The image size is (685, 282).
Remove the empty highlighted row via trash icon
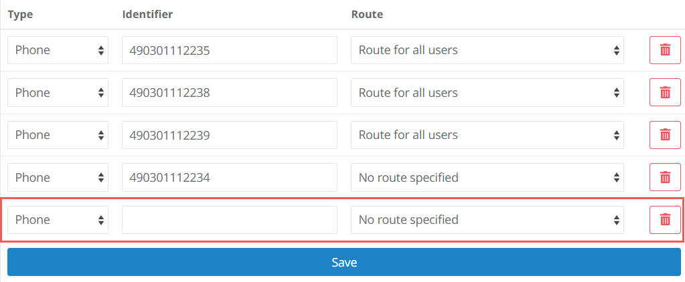[665, 220]
